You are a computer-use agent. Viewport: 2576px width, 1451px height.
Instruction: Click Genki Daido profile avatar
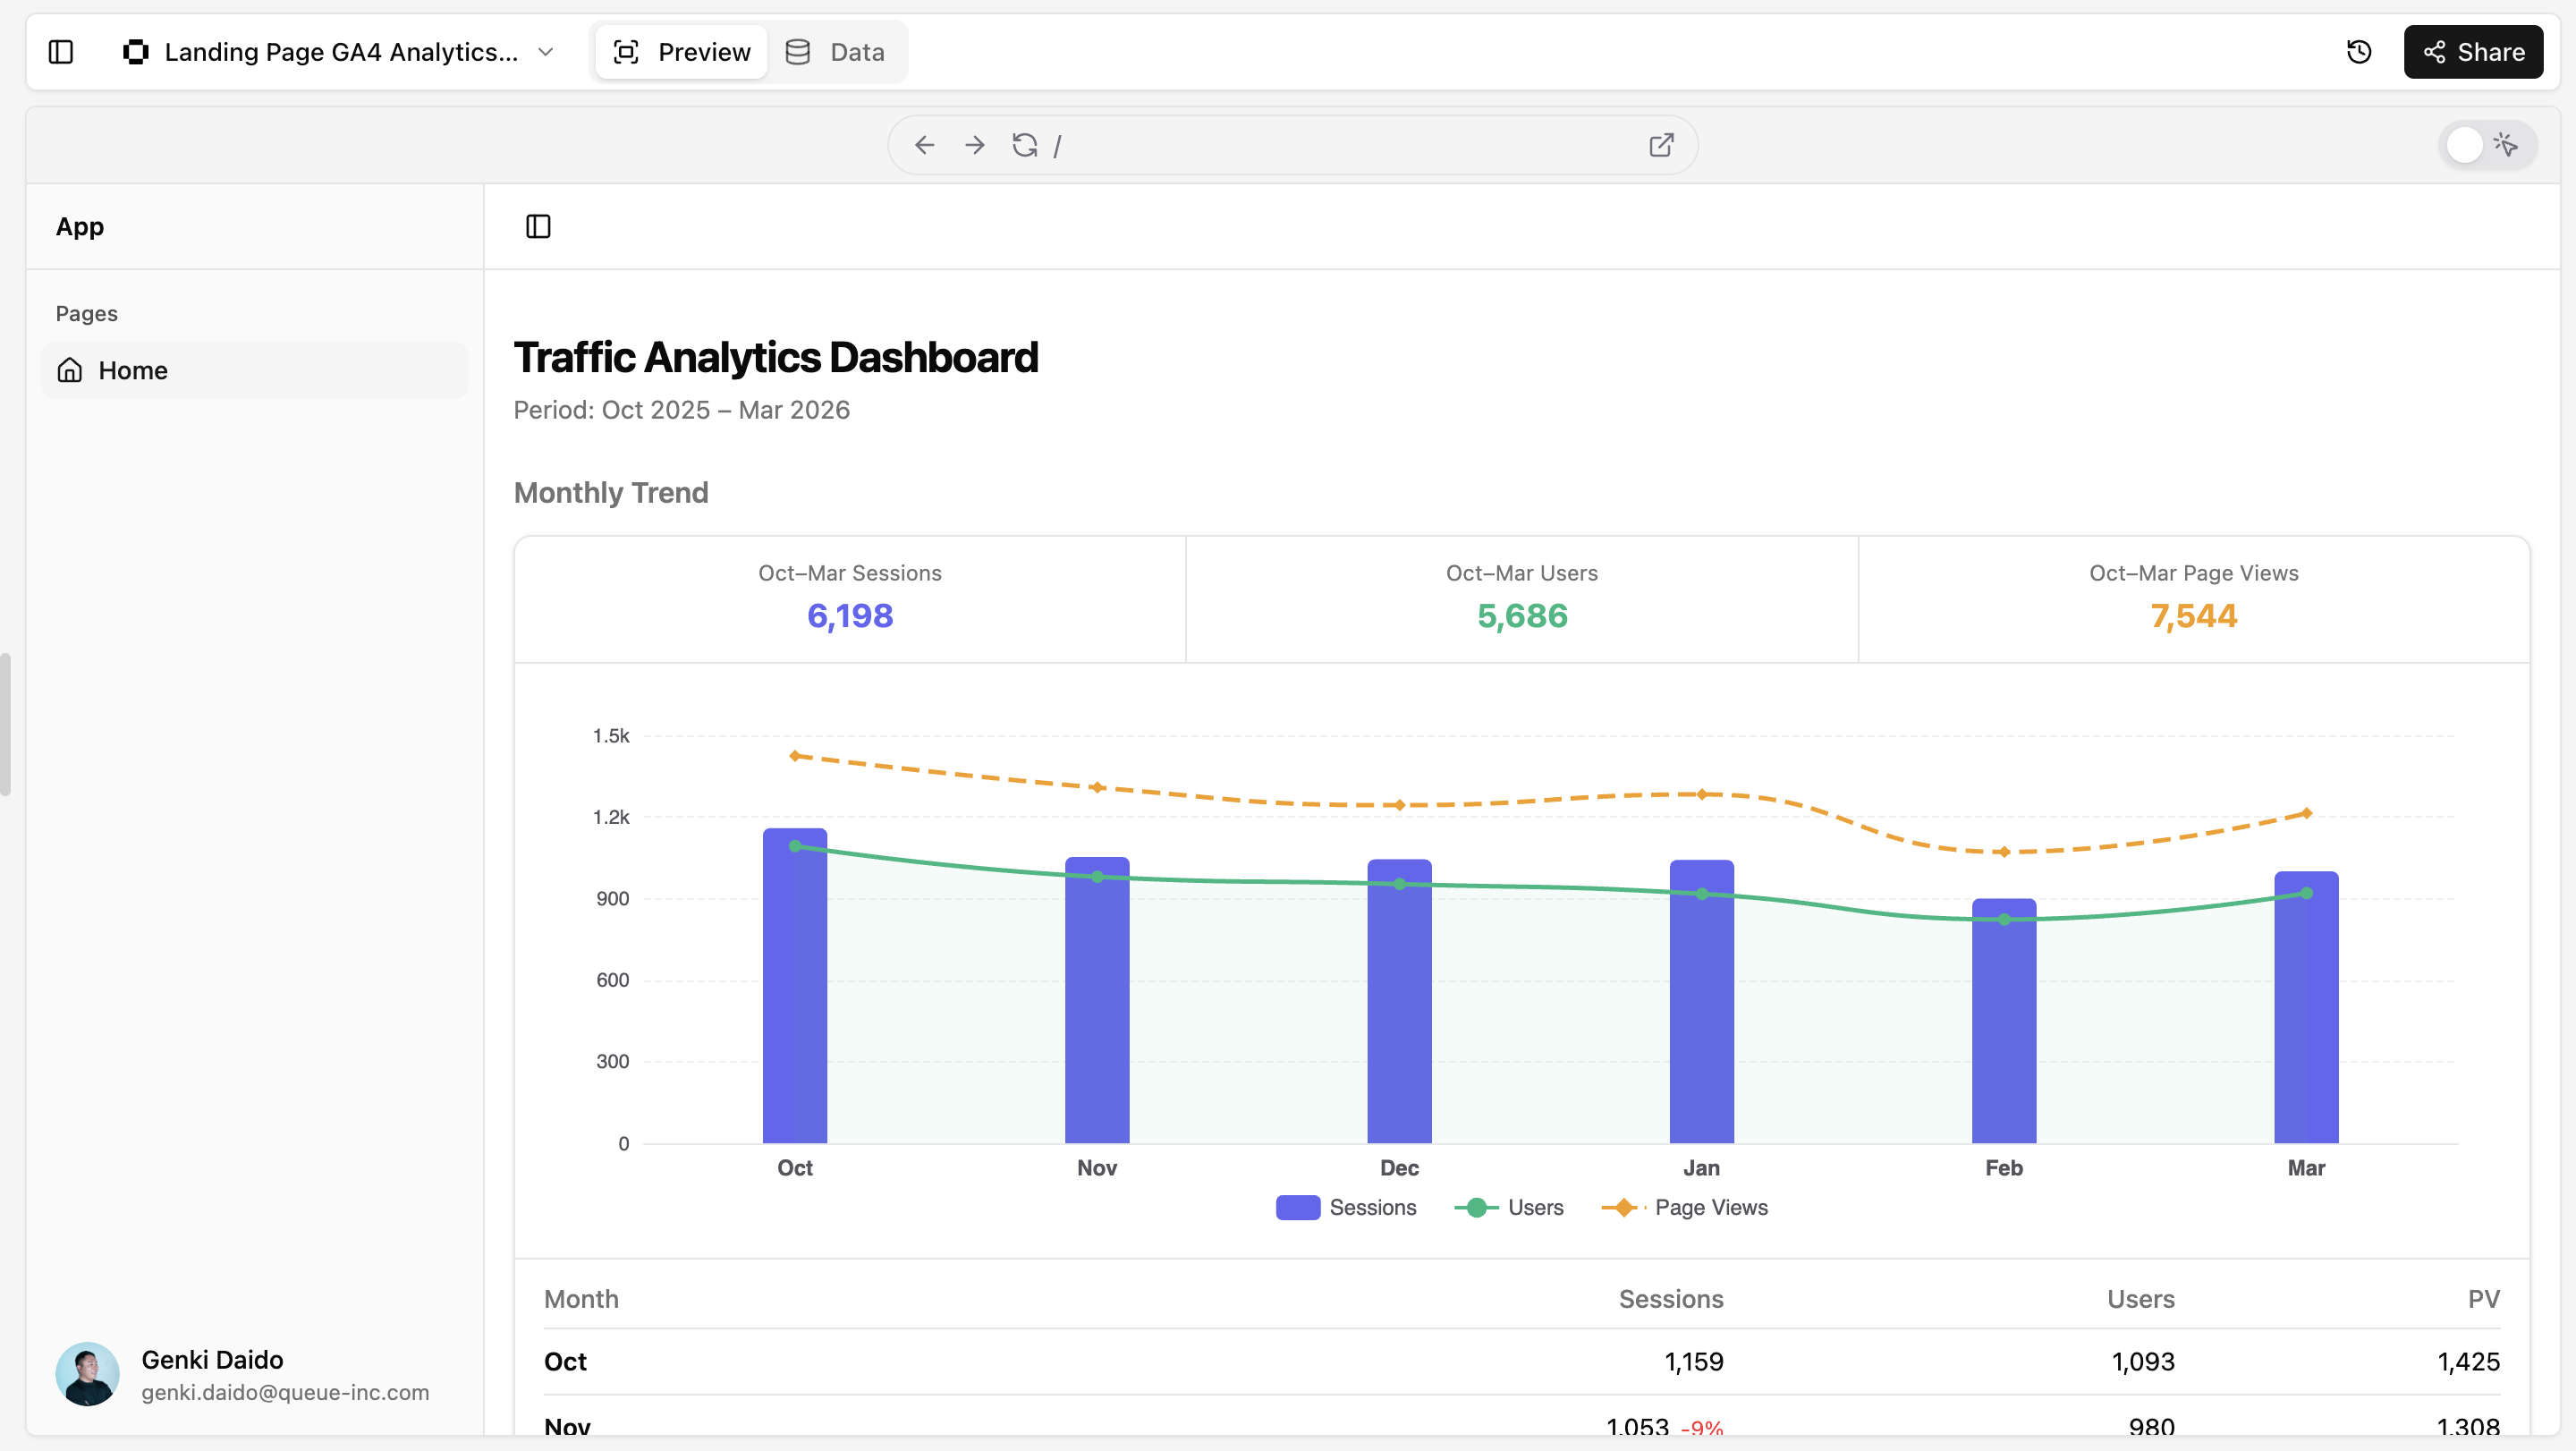tap(87, 1374)
